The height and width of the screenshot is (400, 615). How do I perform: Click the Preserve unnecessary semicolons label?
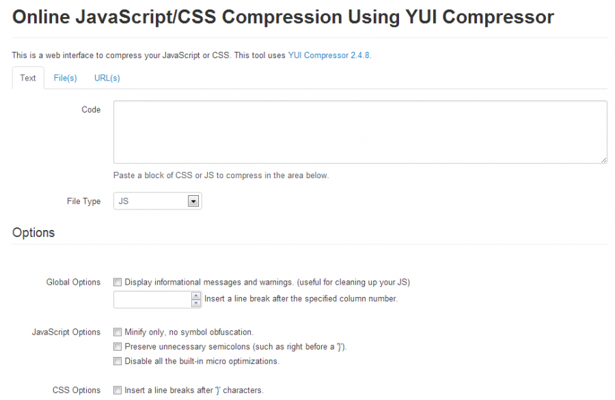236,347
